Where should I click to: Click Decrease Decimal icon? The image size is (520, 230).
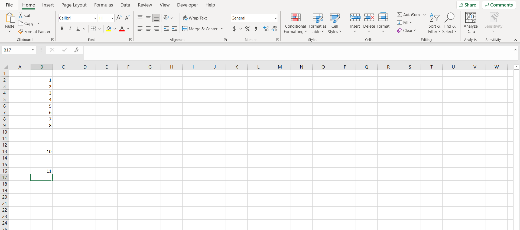[274, 29]
